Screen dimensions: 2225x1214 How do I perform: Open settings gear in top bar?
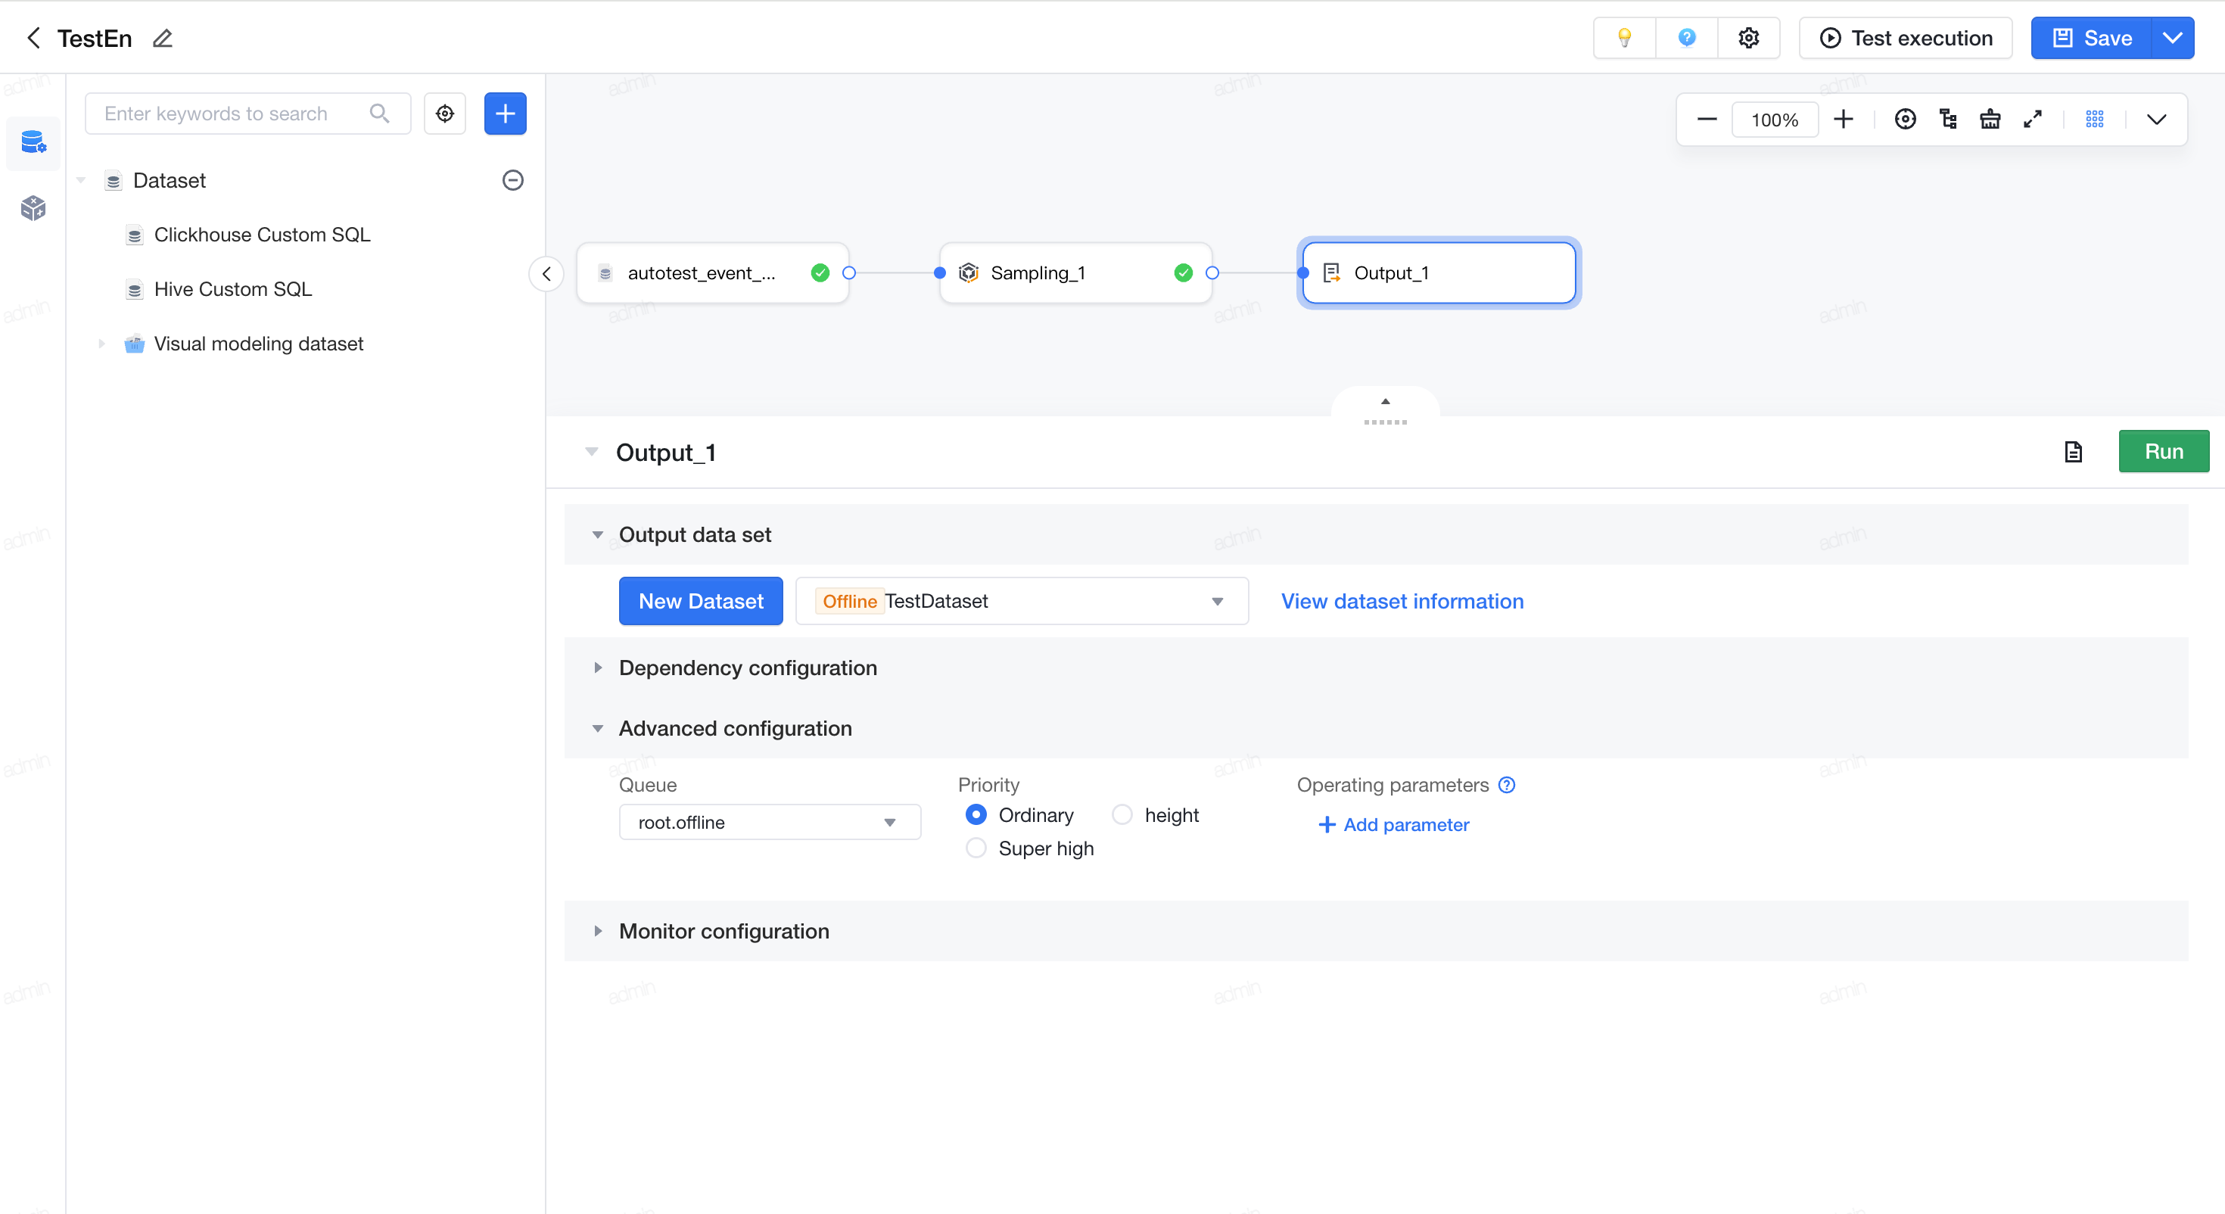pyautogui.click(x=1748, y=38)
